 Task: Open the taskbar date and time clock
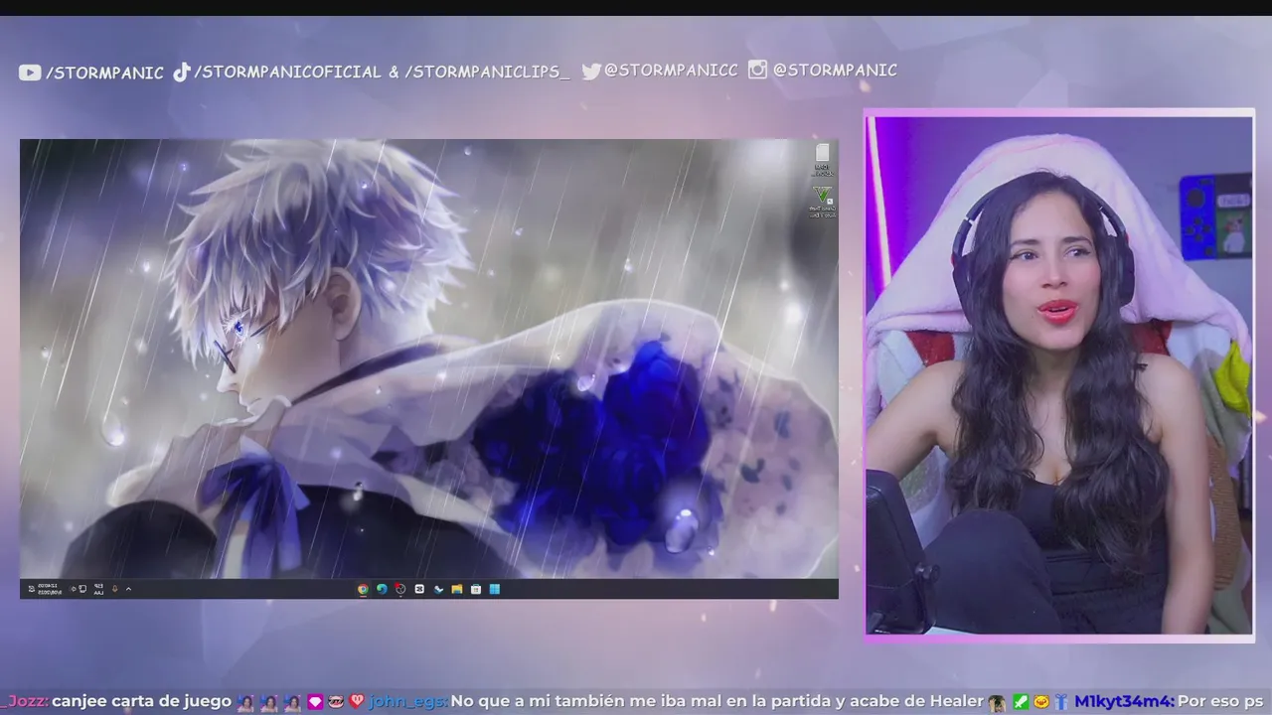pyautogui.click(x=51, y=589)
